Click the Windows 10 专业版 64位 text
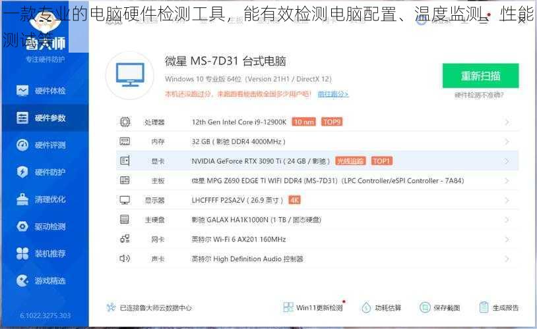 248,79
